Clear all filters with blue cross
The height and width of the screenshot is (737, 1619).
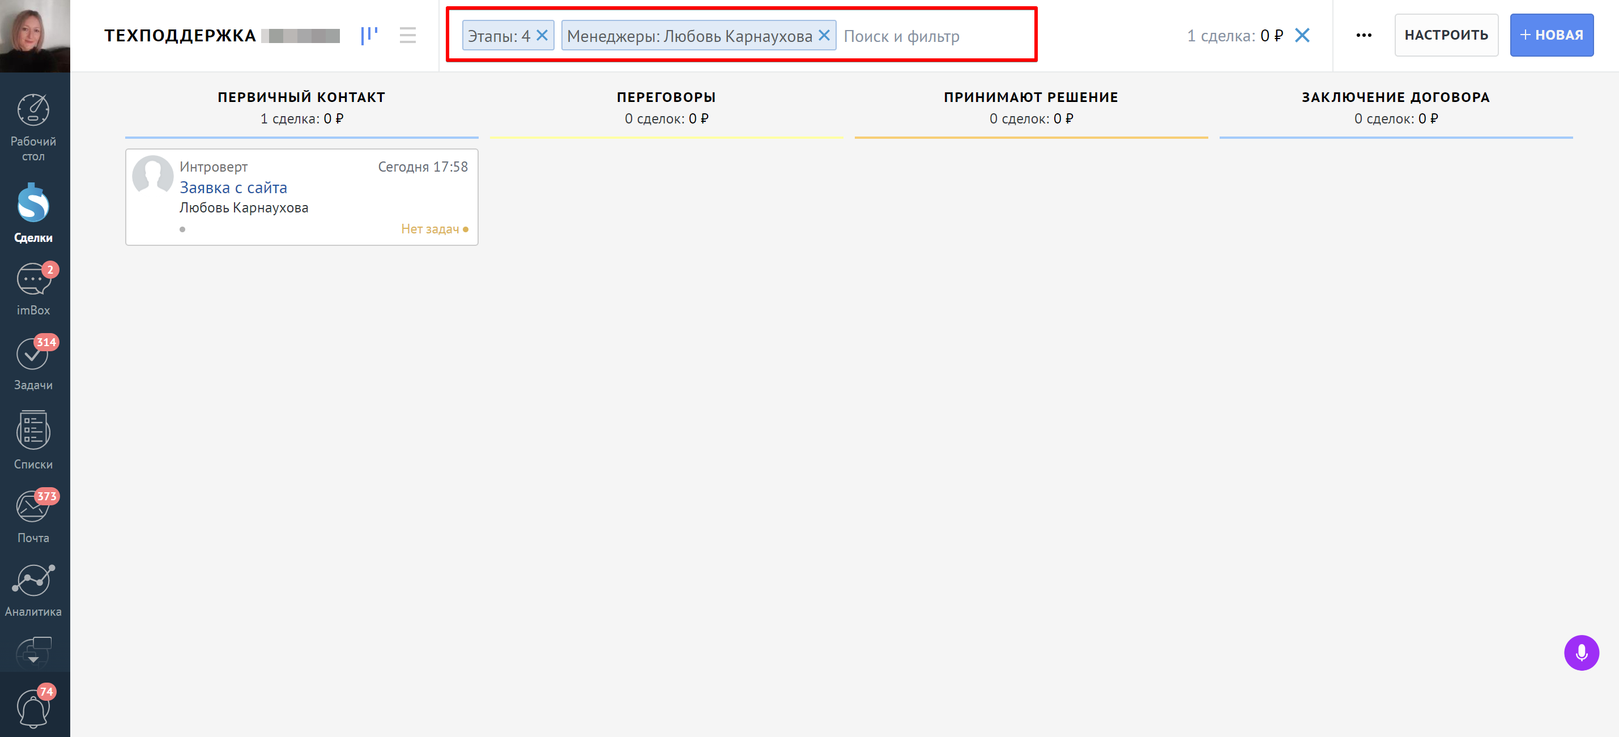(x=1302, y=35)
